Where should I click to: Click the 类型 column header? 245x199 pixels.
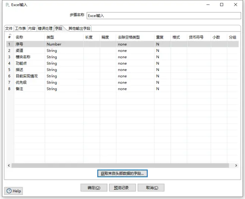(64, 37)
